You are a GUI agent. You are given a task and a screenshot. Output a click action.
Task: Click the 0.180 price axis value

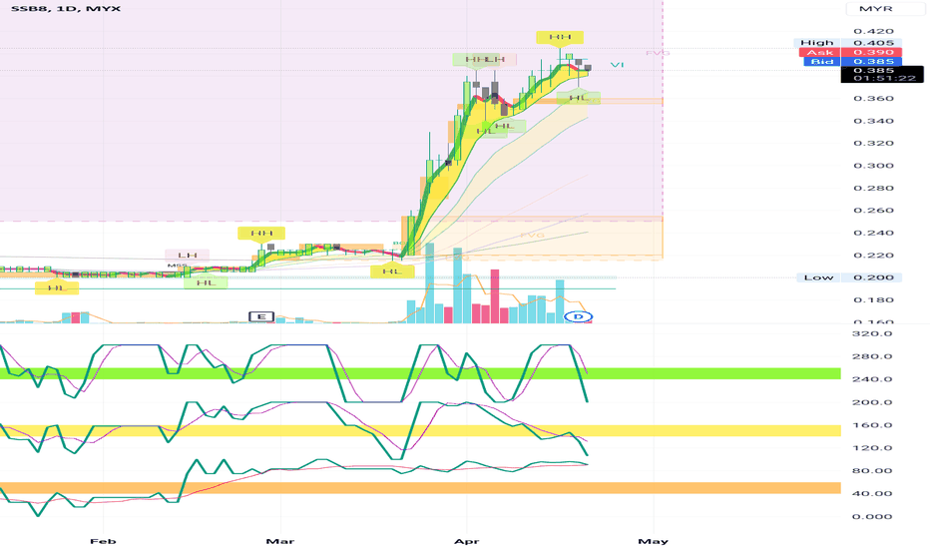tap(873, 299)
